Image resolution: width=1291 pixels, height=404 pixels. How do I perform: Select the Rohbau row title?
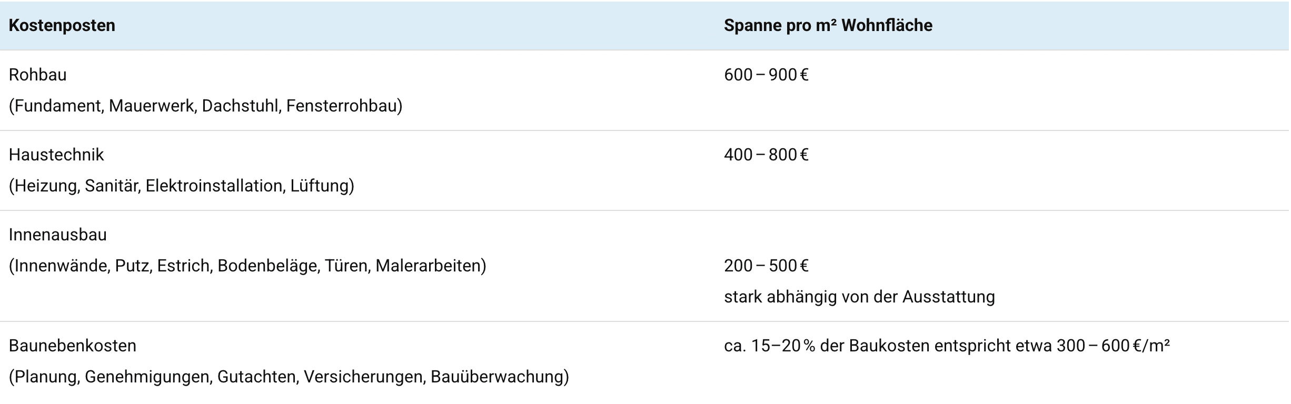tap(38, 75)
